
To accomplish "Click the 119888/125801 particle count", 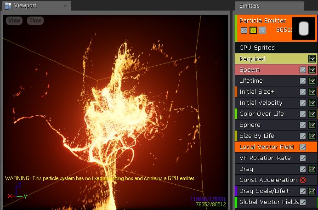I will click(x=208, y=199).
